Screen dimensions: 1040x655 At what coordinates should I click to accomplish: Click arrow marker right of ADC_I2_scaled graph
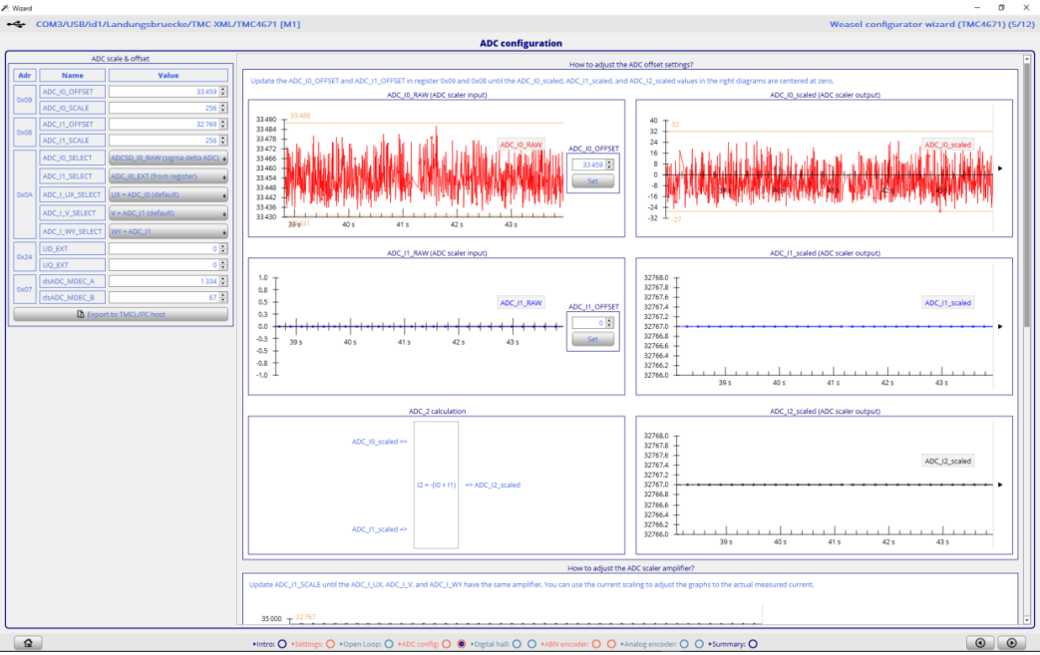pos(1000,485)
